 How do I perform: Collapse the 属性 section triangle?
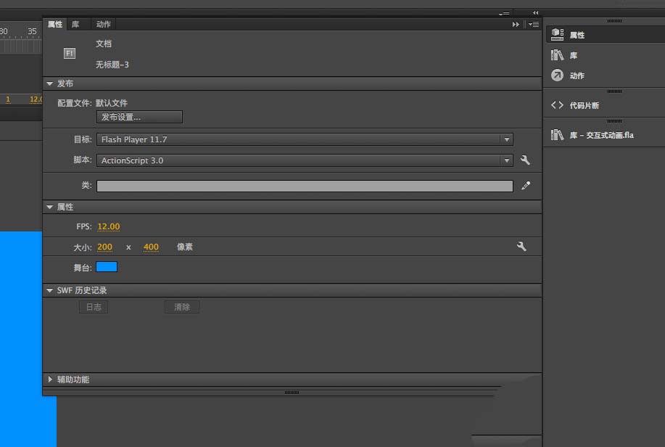[x=49, y=207]
